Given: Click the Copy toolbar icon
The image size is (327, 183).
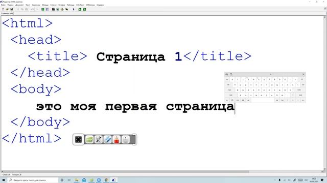Looking at the screenshot, I should click(22, 9).
